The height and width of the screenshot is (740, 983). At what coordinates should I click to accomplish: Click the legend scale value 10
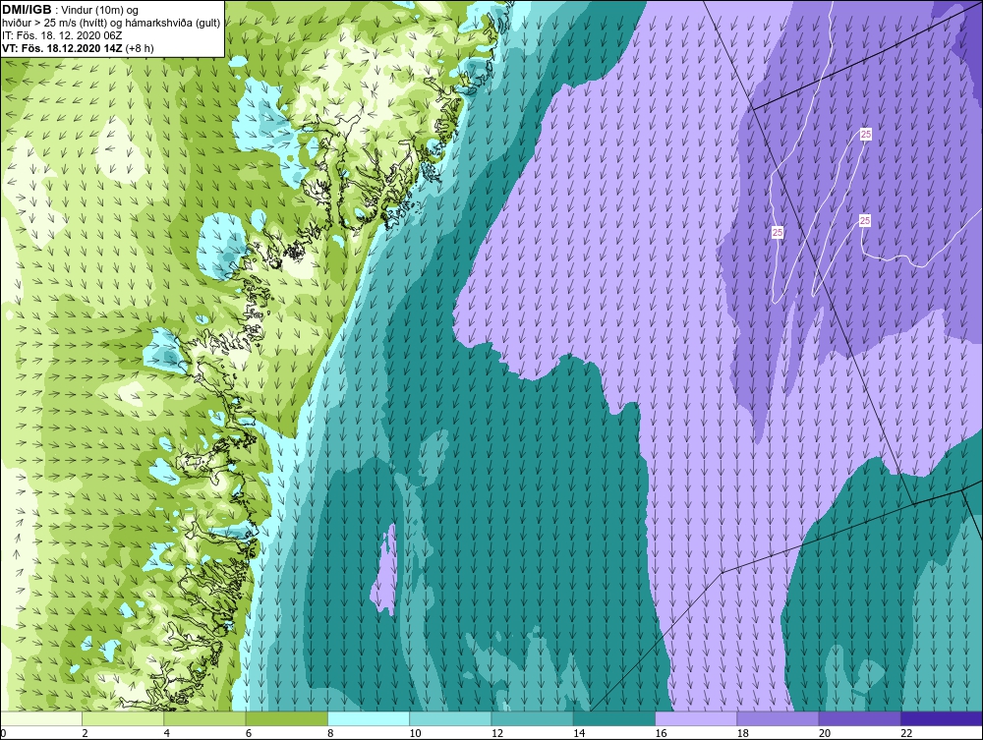(415, 734)
